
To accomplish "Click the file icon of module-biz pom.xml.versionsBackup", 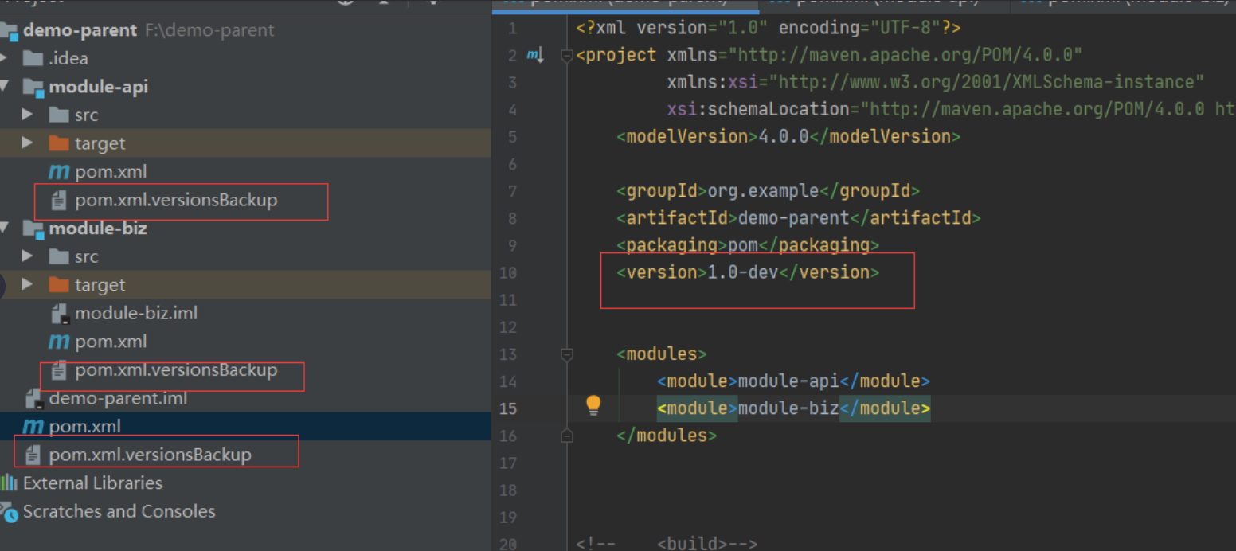I will tap(58, 370).
